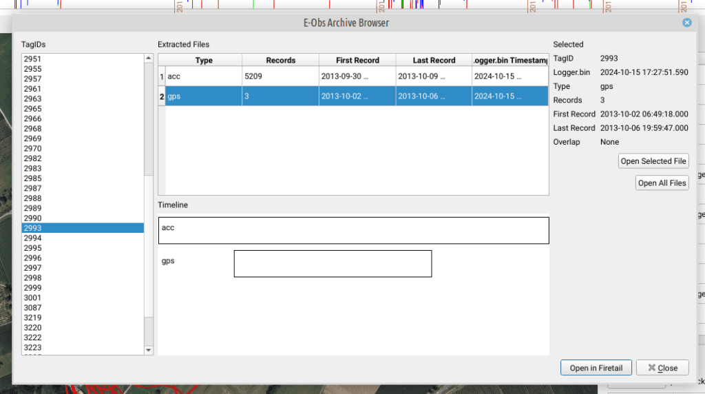The height and width of the screenshot is (394, 705).
Task: Choose TagID 2961
Action: (x=83, y=89)
